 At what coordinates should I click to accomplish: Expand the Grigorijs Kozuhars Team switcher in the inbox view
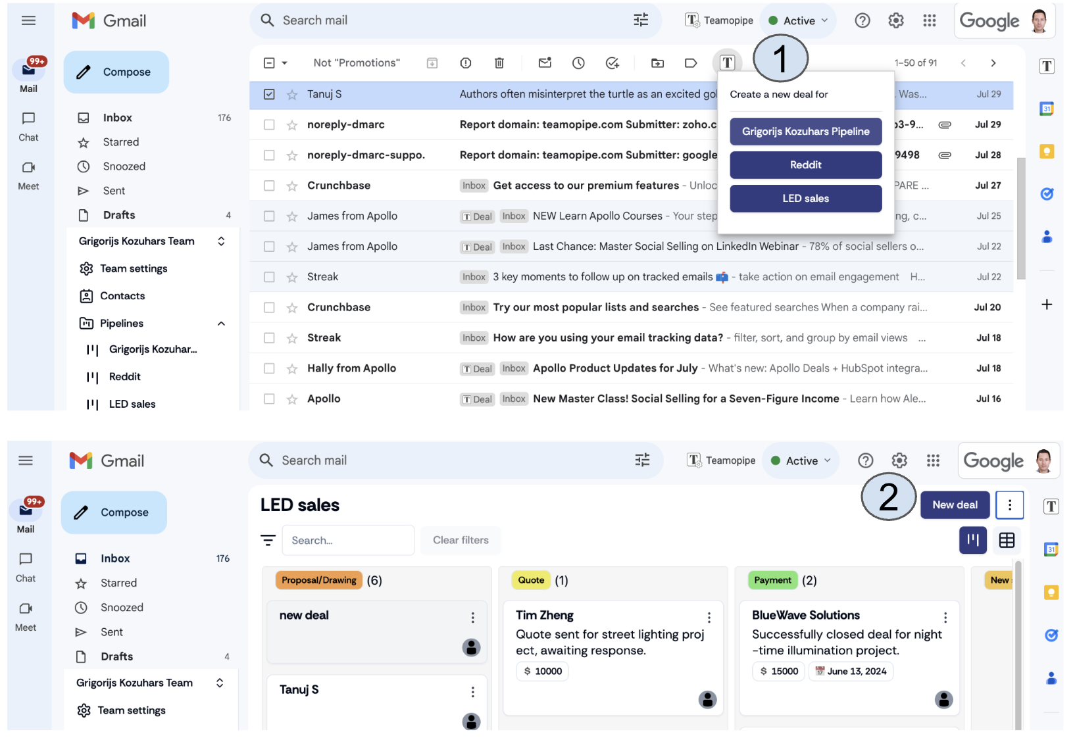click(x=221, y=241)
